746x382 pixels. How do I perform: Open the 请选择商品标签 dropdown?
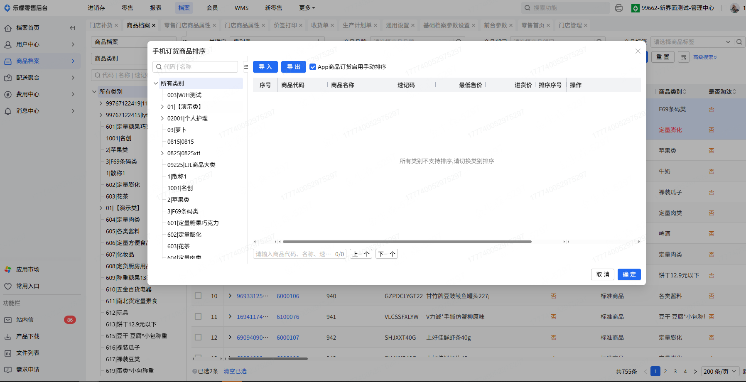click(x=692, y=42)
